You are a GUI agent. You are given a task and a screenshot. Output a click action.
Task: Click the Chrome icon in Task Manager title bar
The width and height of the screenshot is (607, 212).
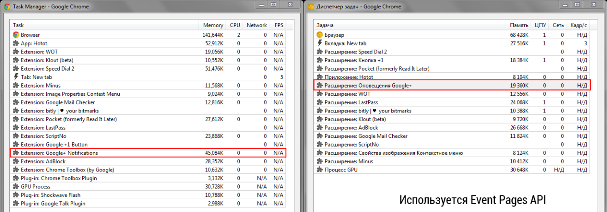(x=7, y=6)
